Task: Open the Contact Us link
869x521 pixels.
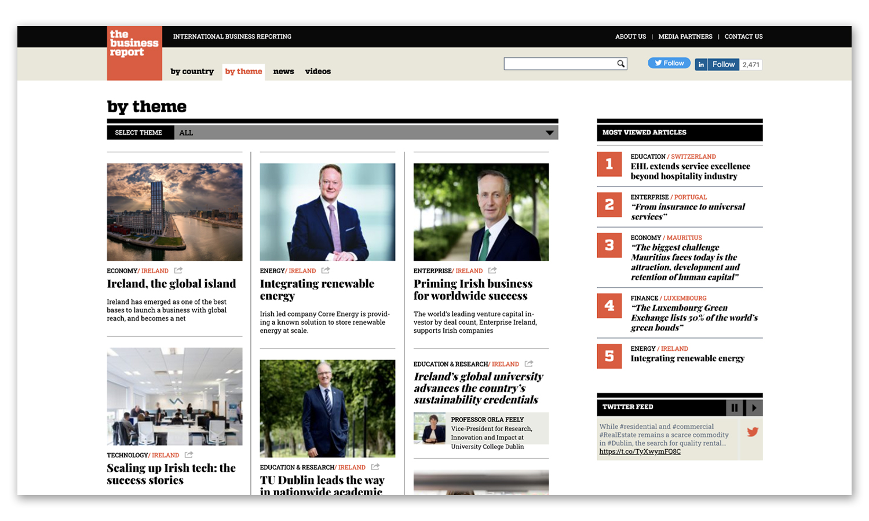Action: (x=743, y=36)
